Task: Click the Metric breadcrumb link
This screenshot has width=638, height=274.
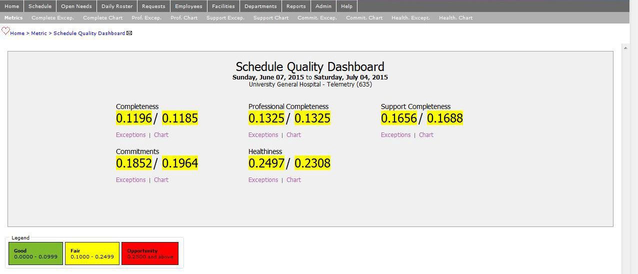Action: tap(38, 33)
